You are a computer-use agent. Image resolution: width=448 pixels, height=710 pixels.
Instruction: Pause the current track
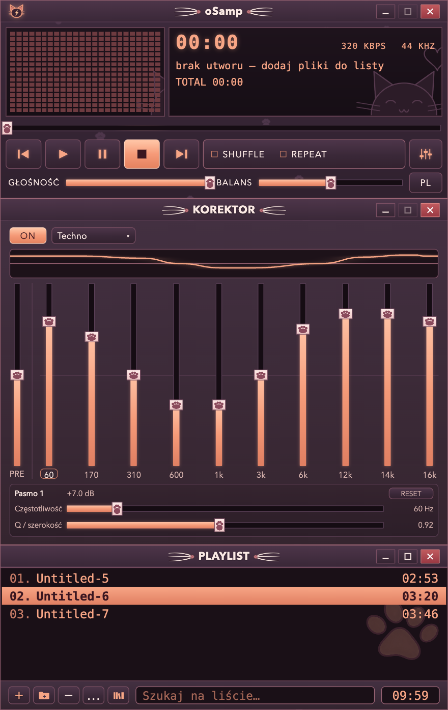point(102,154)
